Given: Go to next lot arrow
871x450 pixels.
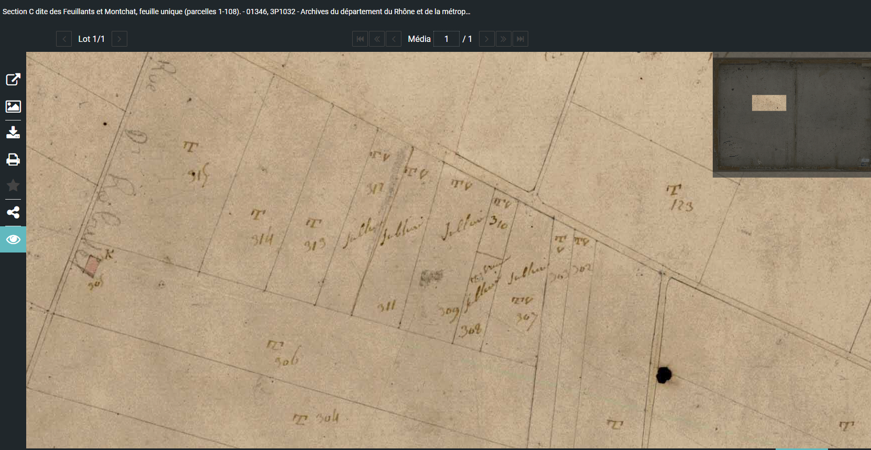Looking at the screenshot, I should [119, 39].
